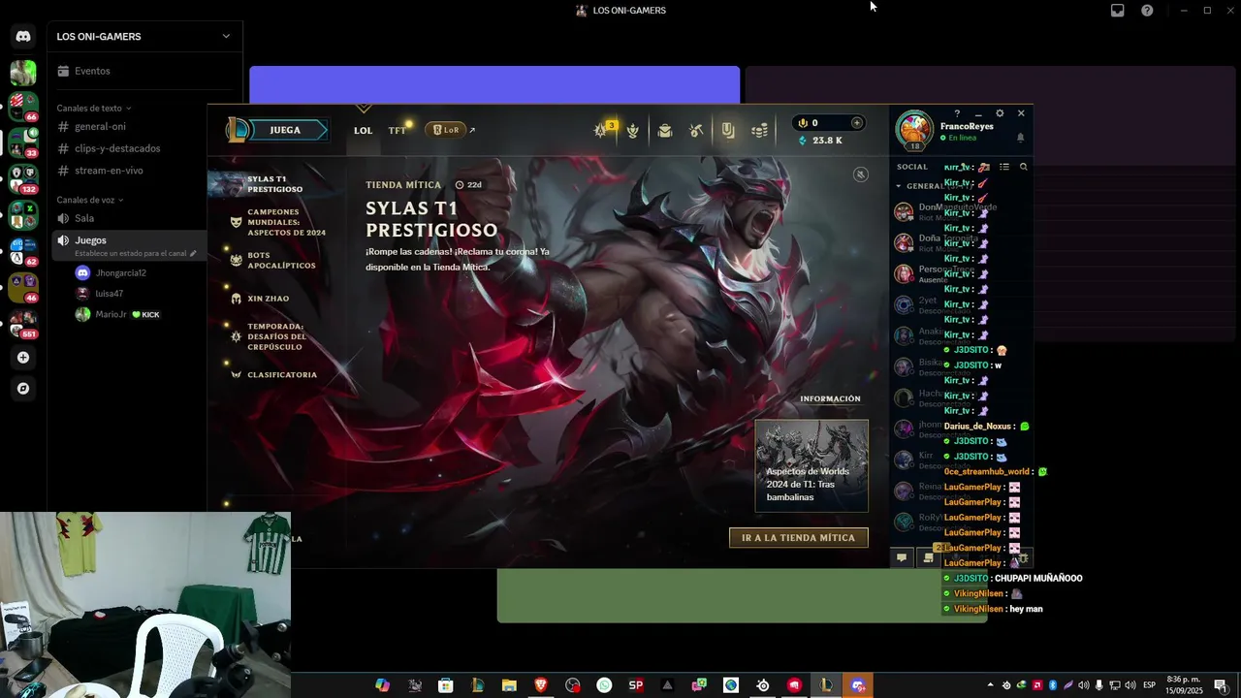Open Discord direct messages home icon
Viewport: 1241px width, 698px height.
click(23, 36)
